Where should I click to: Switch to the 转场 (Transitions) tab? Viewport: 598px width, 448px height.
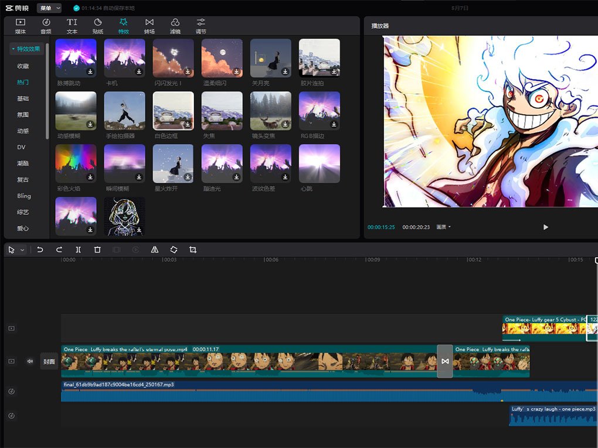tap(149, 25)
